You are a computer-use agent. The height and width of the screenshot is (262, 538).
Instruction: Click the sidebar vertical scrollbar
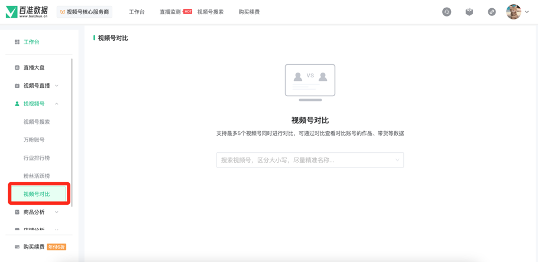click(72, 132)
